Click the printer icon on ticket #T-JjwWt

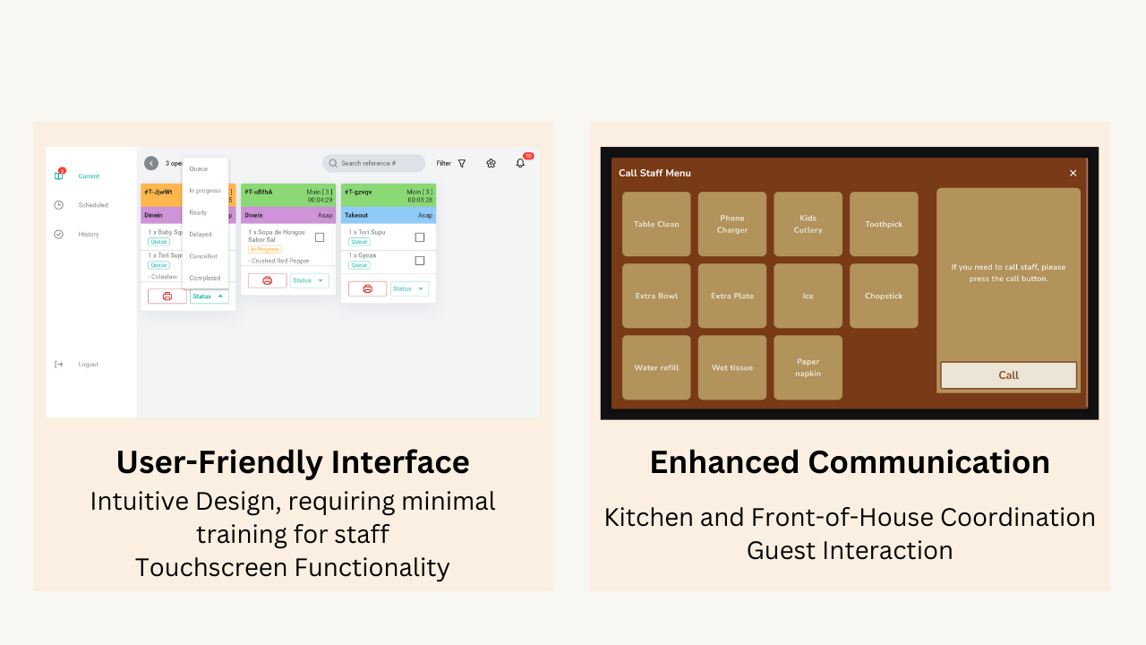click(x=167, y=297)
